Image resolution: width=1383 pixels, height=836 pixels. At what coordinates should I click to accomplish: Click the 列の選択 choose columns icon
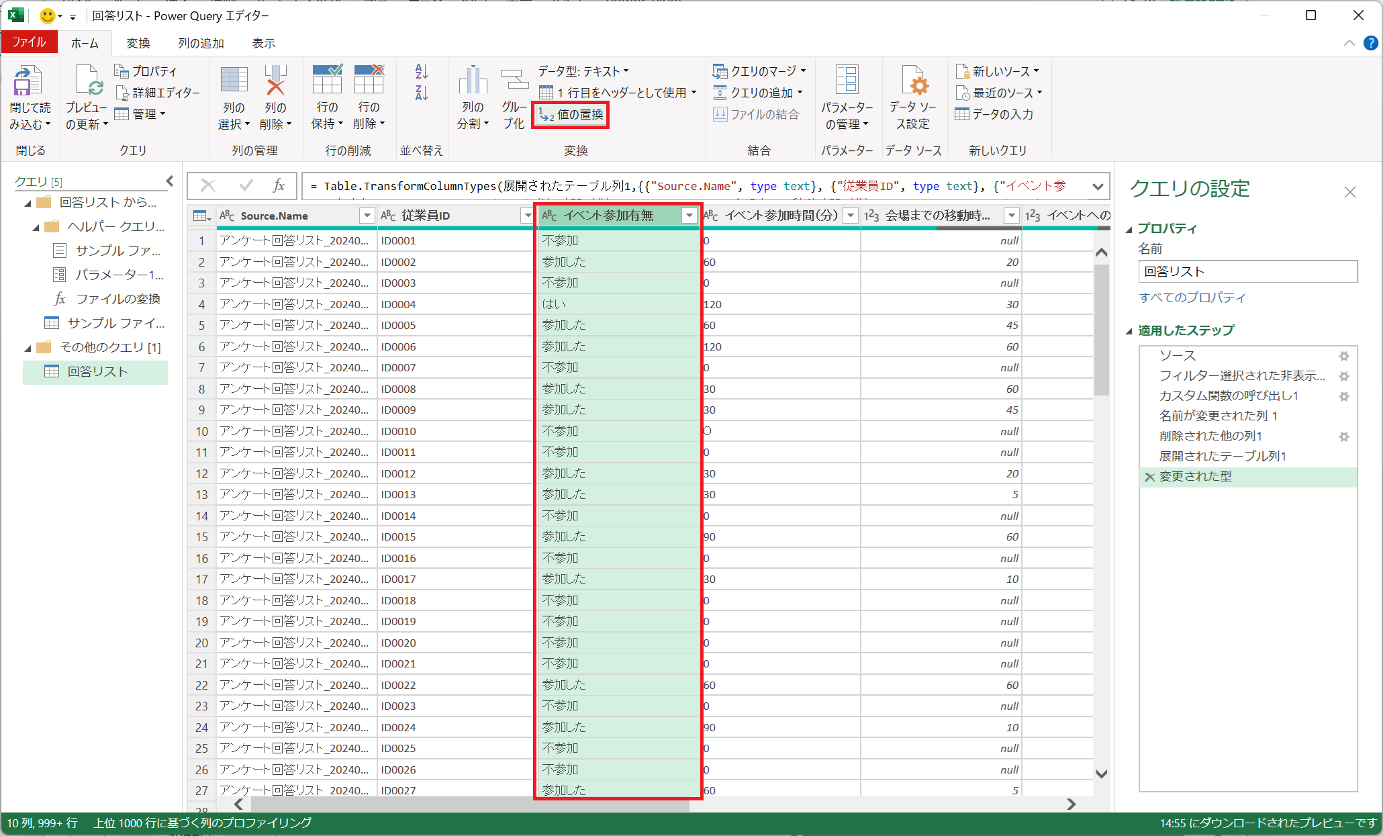pos(234,80)
